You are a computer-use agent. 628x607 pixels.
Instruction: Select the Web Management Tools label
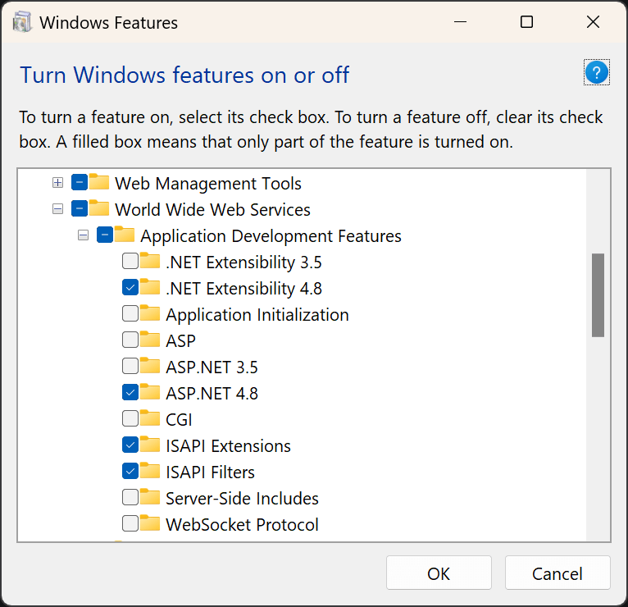coord(208,184)
